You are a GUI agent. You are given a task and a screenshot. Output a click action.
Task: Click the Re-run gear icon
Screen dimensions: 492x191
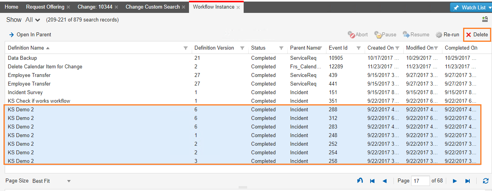tap(439, 35)
